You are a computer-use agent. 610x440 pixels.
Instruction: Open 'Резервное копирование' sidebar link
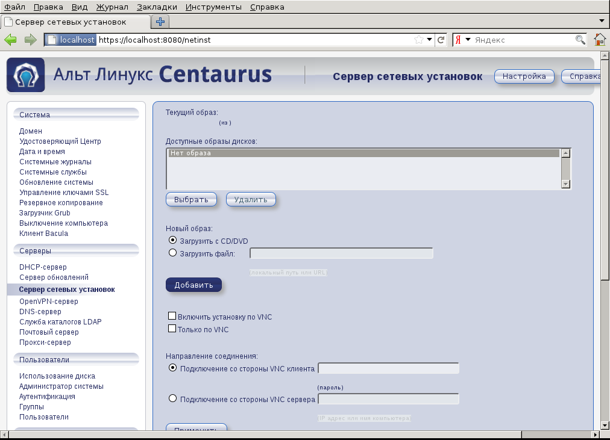point(61,203)
